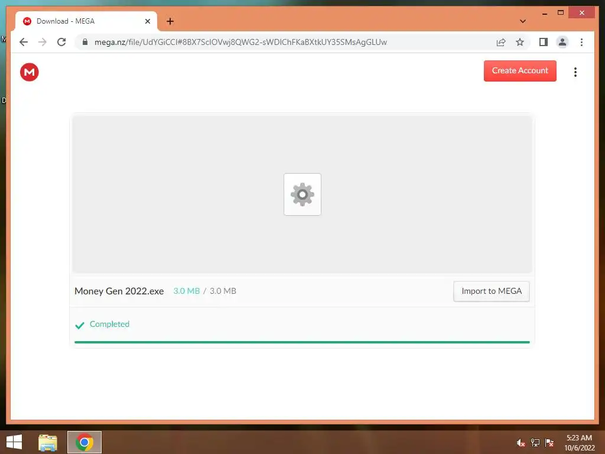Maximize the Chrome window

coord(561,13)
